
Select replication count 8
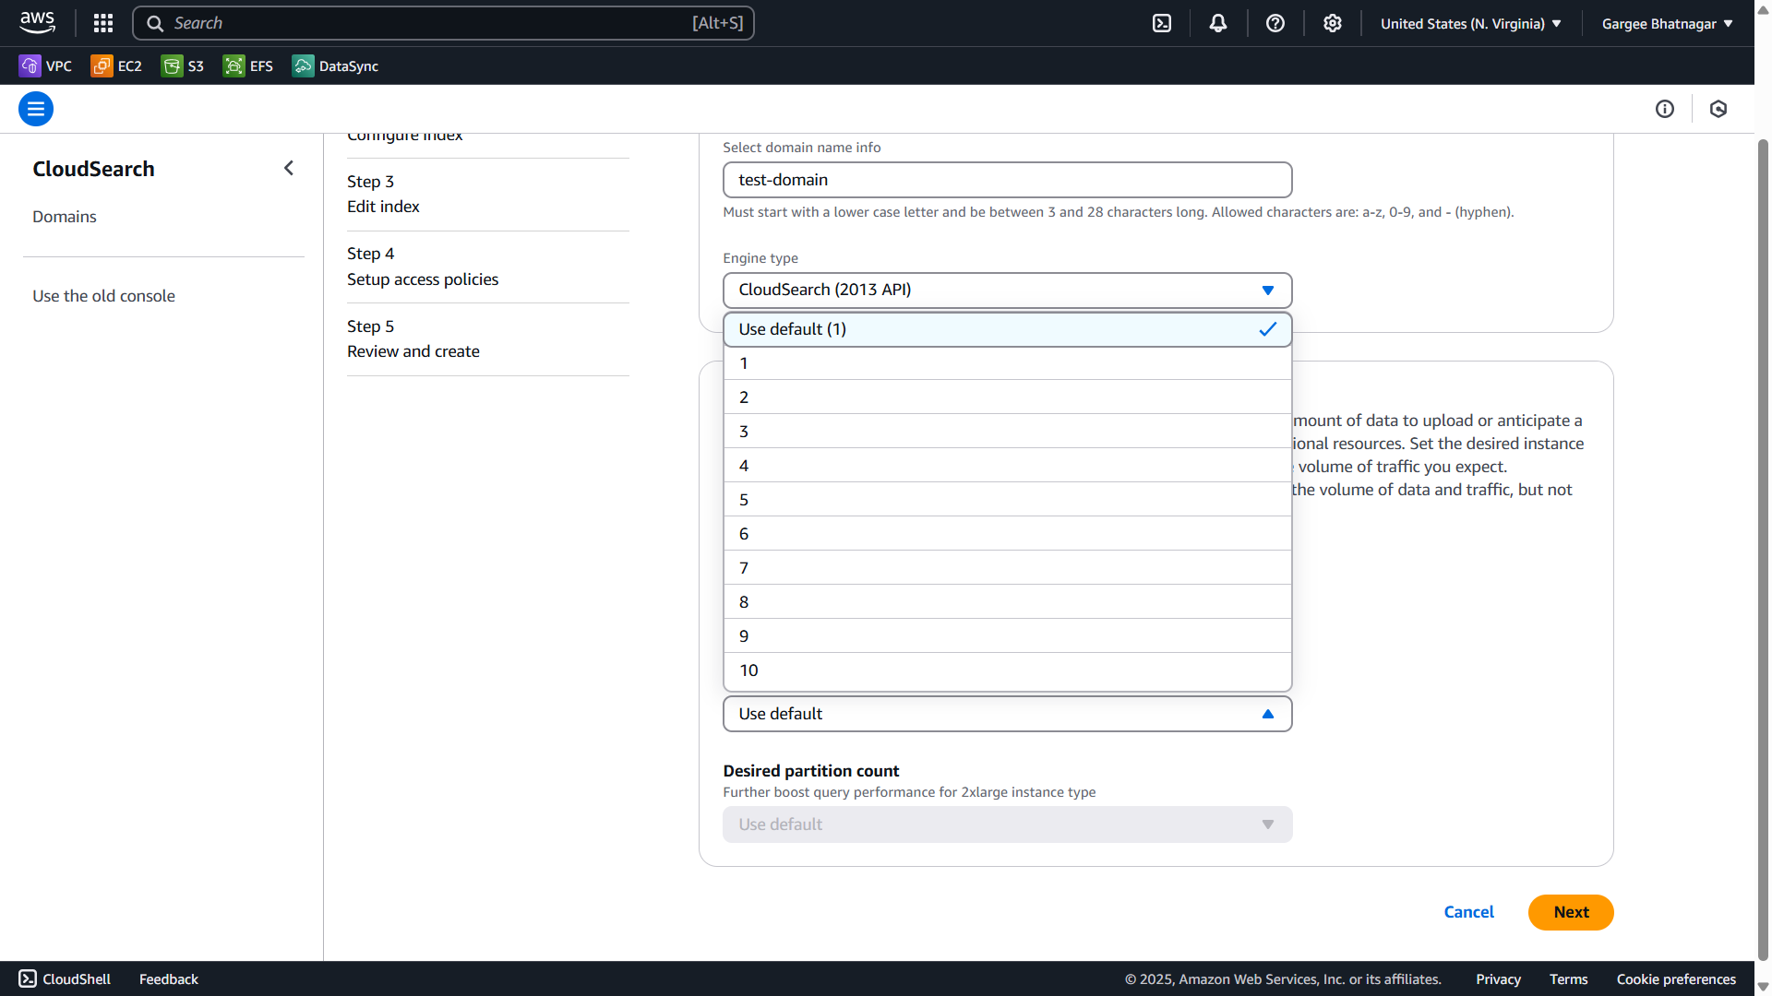tap(1007, 602)
